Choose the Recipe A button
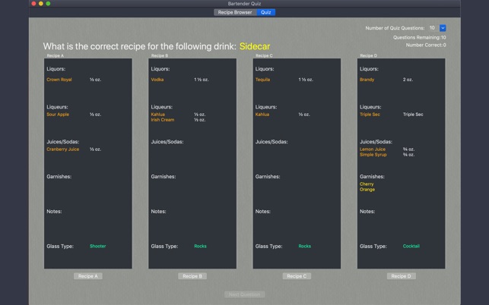This screenshot has width=489, height=305. click(x=88, y=276)
